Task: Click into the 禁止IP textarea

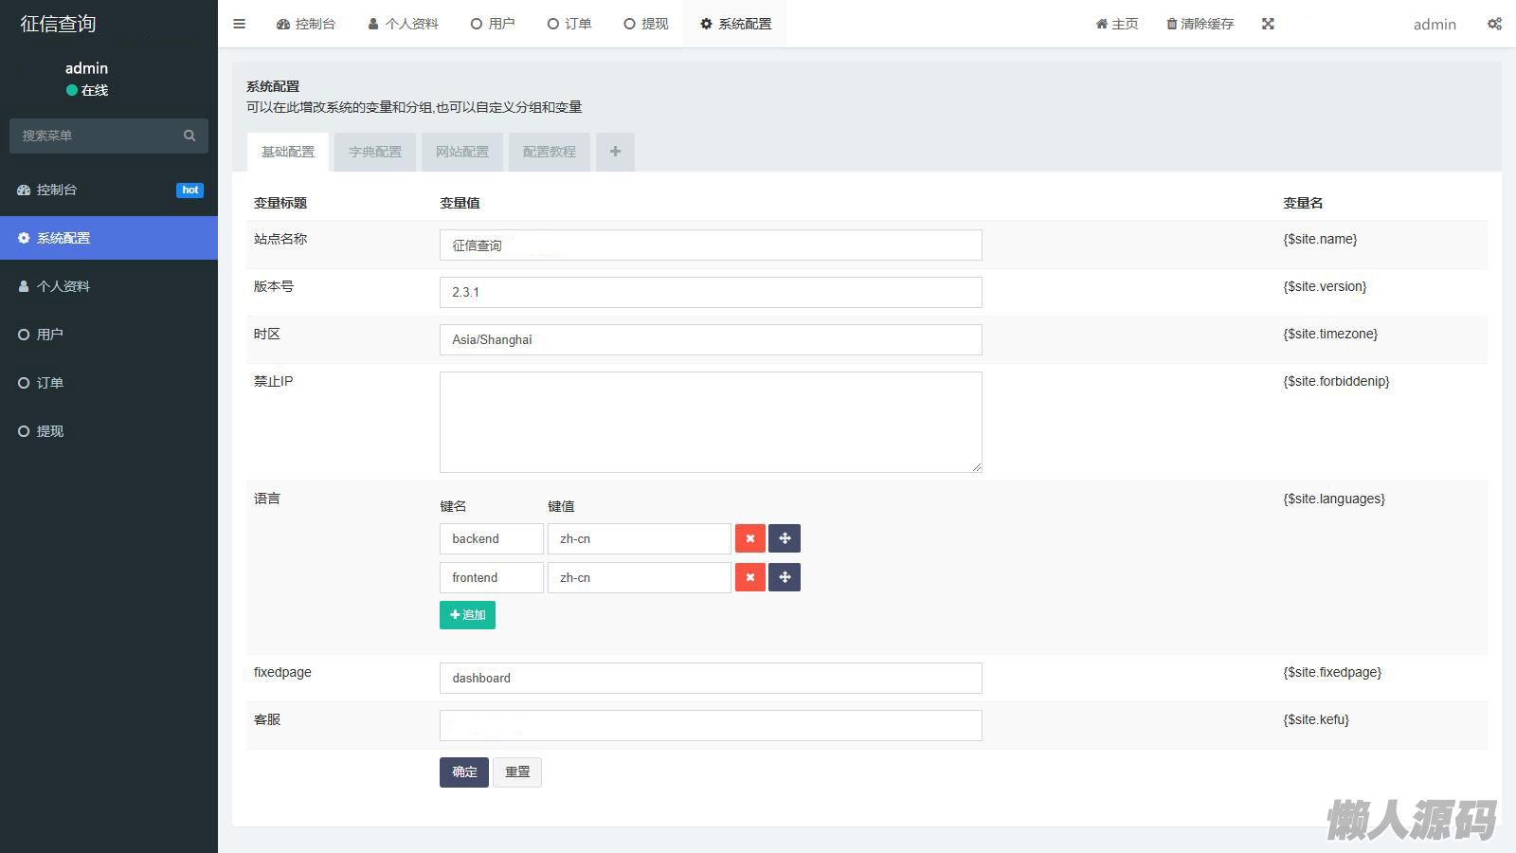Action: tap(711, 422)
